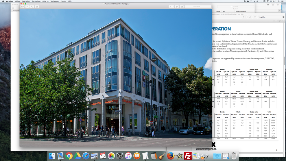286x161 pixels.
Task: Open iTunes from the dock
Action: (128, 156)
